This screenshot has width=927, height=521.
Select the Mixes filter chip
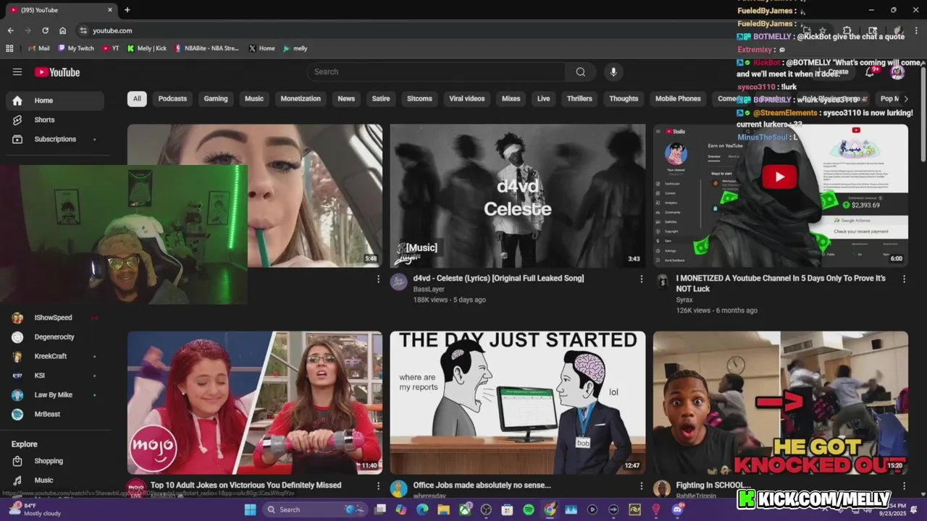pos(511,98)
